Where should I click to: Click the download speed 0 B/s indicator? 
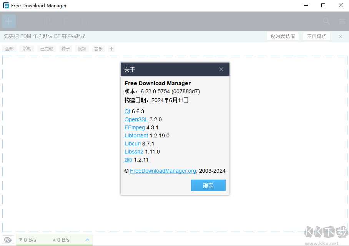pyautogui.click(x=28, y=240)
